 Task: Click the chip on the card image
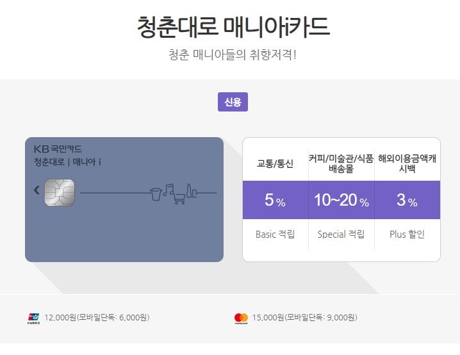(60, 193)
